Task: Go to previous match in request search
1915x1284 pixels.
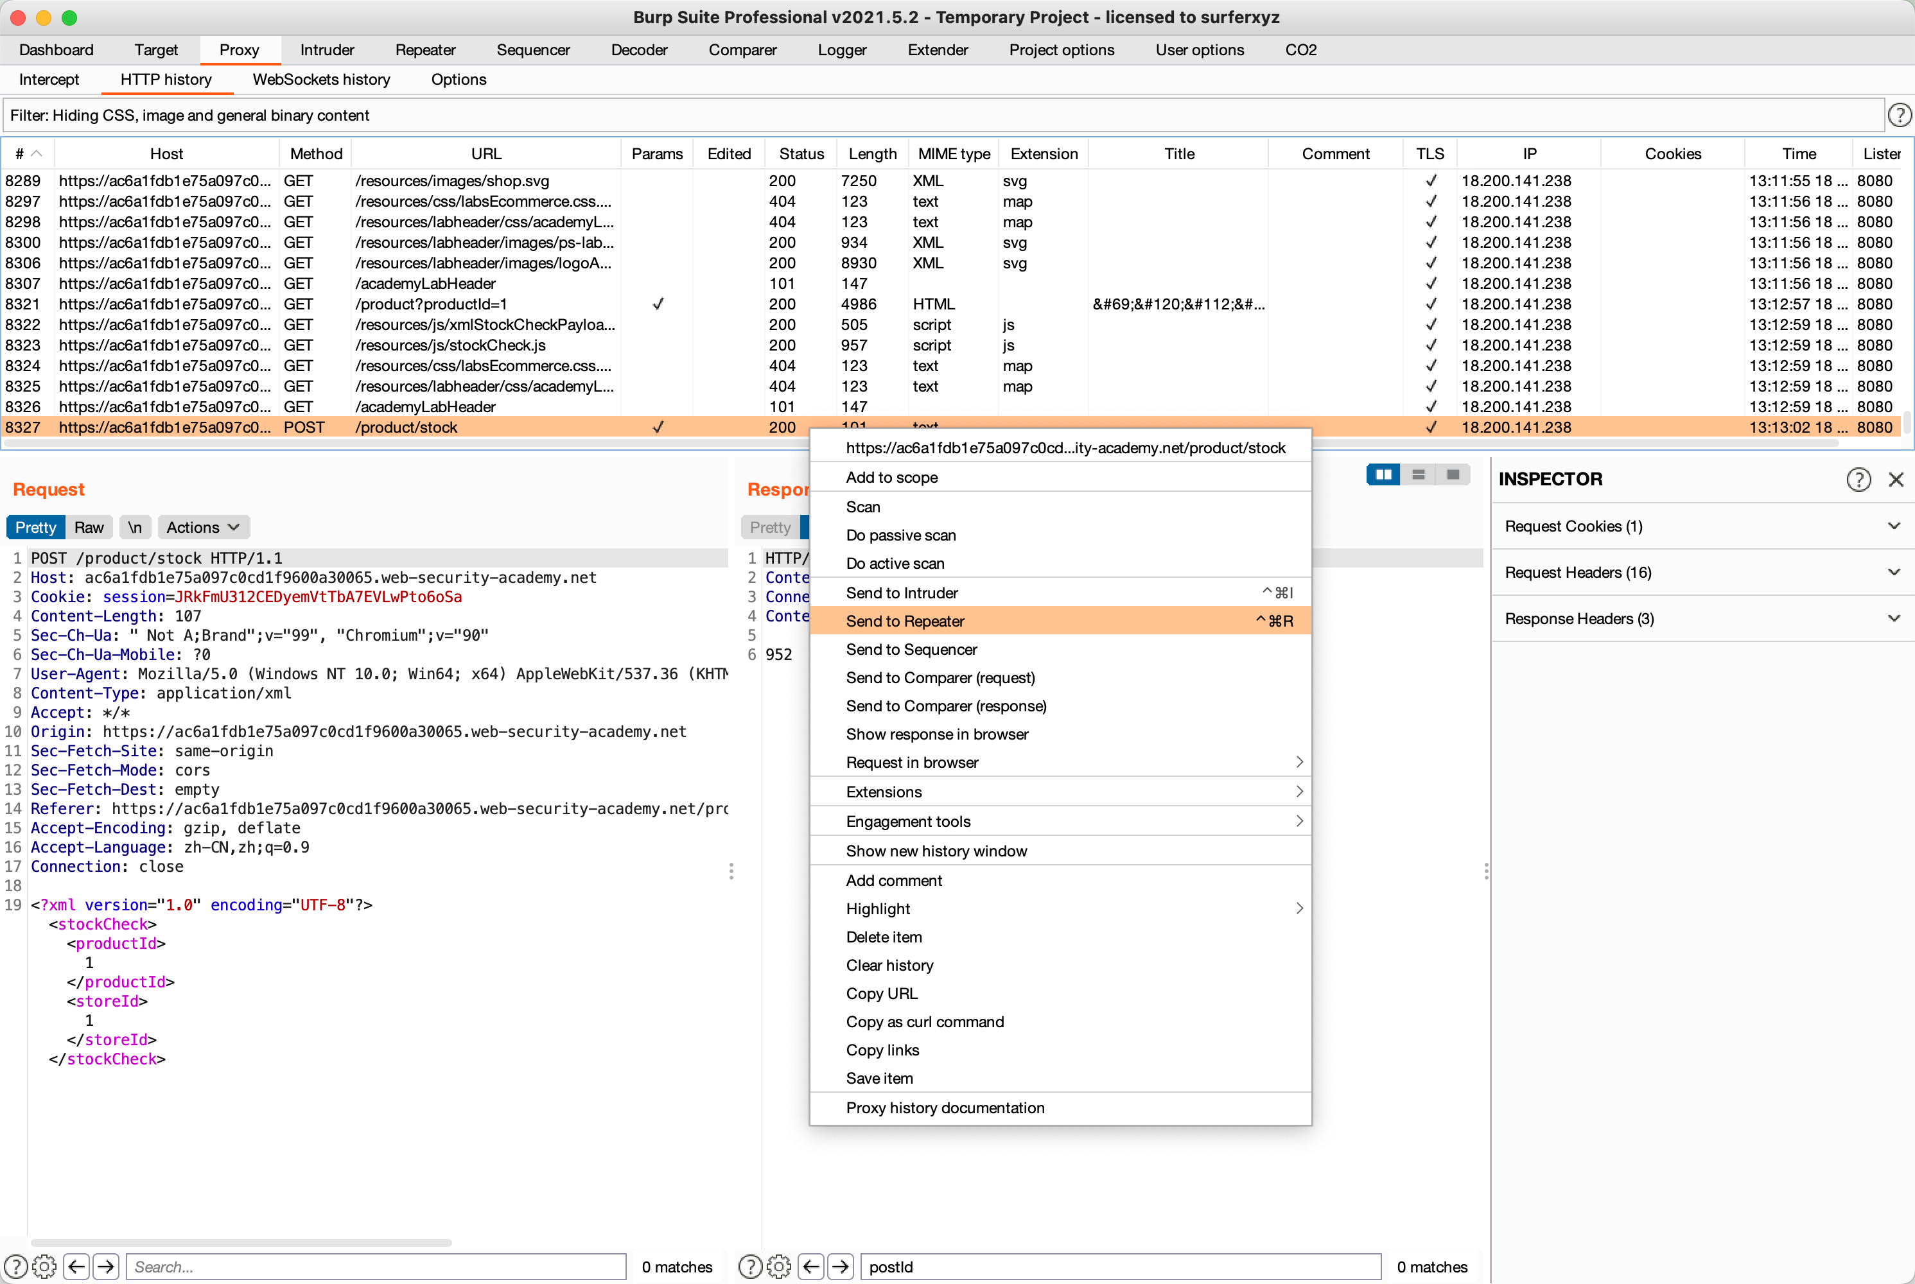Action: (x=77, y=1267)
